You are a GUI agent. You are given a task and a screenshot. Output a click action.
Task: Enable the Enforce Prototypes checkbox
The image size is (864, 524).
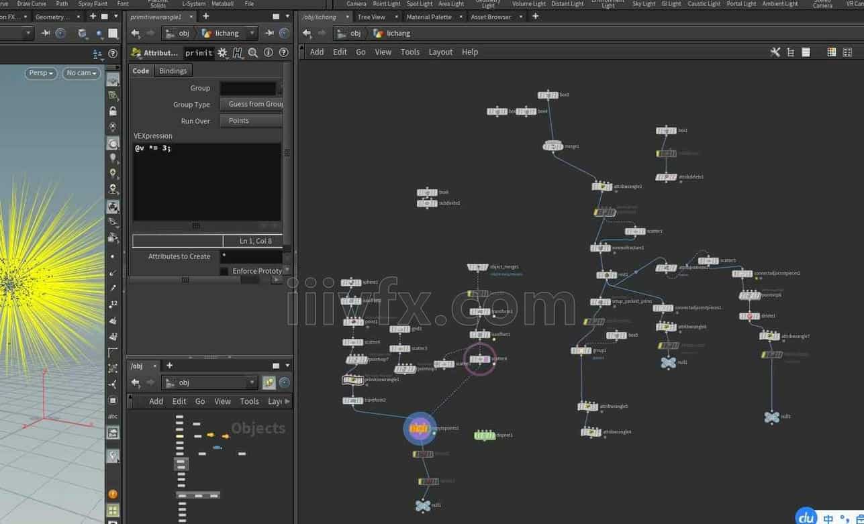pos(224,271)
